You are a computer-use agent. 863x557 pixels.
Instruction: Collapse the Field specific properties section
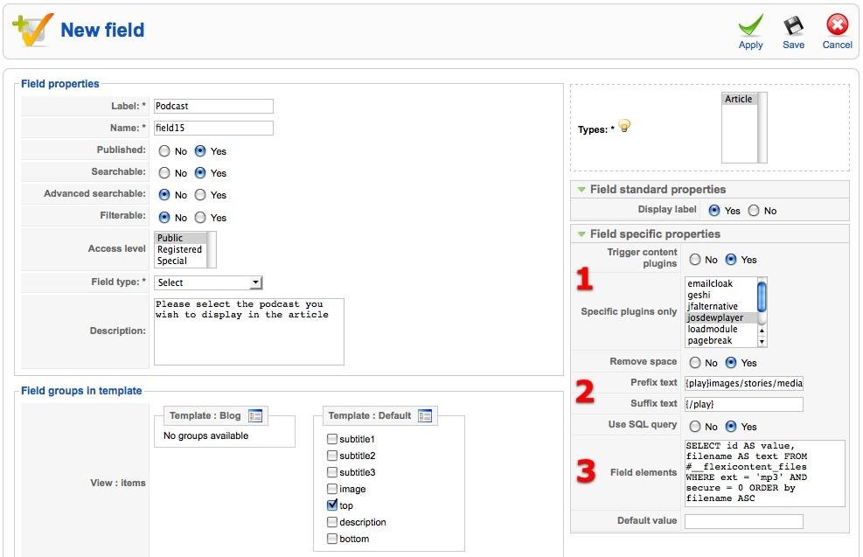(581, 234)
